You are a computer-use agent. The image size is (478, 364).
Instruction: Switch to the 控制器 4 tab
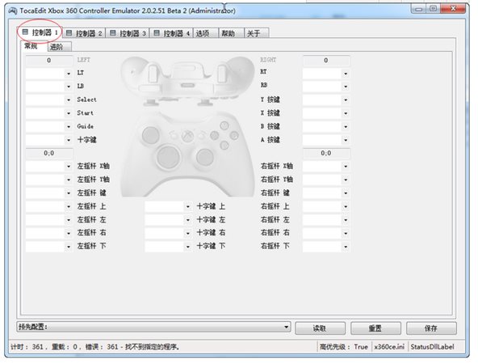point(171,33)
